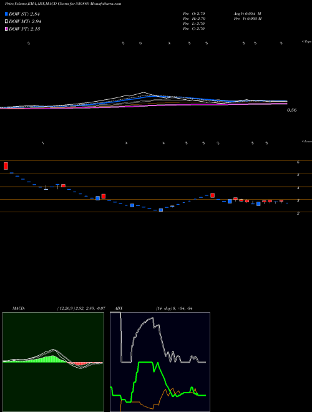Select the 'DOW ST: 2.84' legend label

(24, 14)
